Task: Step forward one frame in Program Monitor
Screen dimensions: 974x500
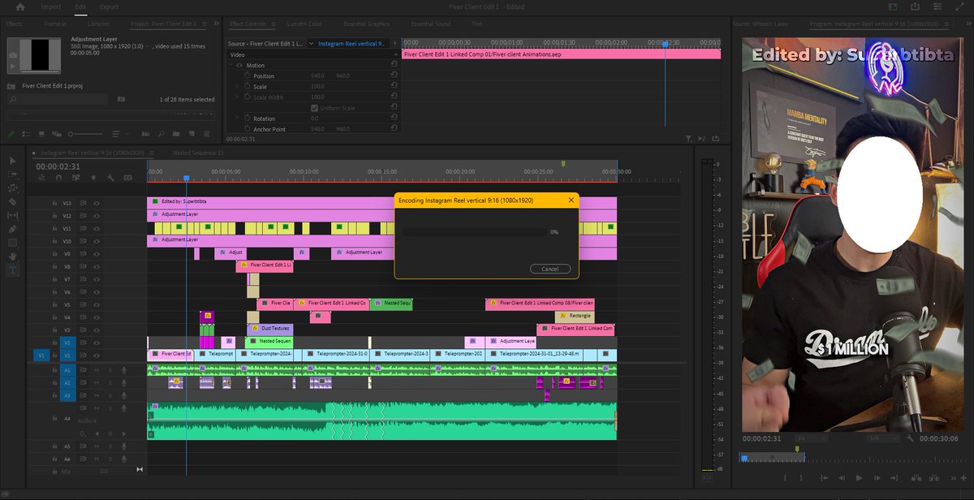Action: [x=877, y=478]
